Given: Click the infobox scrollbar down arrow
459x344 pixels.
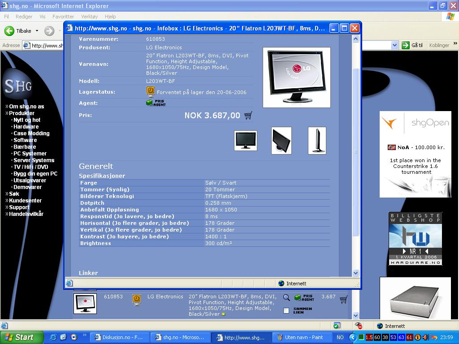Looking at the screenshot, I should 355,273.
